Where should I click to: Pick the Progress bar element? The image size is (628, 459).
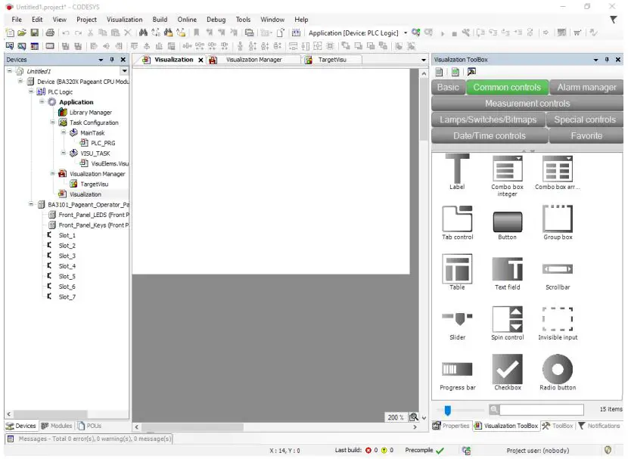point(457,370)
